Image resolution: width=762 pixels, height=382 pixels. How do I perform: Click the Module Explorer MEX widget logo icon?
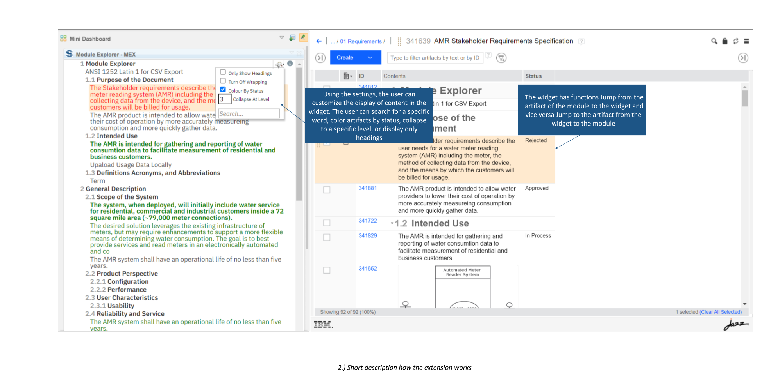(69, 54)
